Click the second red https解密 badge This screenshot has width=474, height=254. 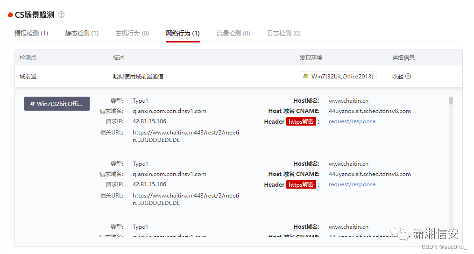pos(301,185)
